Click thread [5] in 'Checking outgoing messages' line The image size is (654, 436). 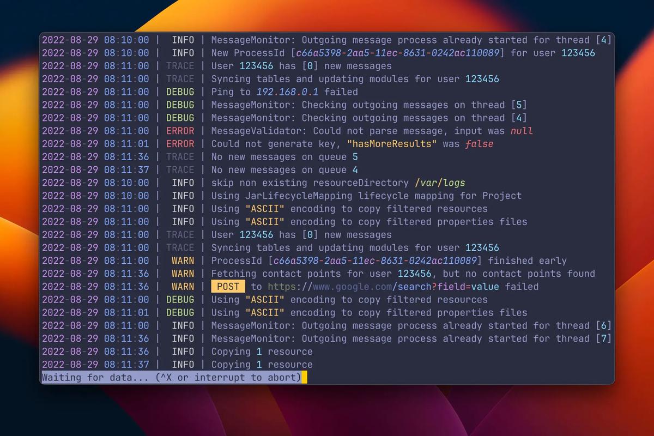(518, 105)
